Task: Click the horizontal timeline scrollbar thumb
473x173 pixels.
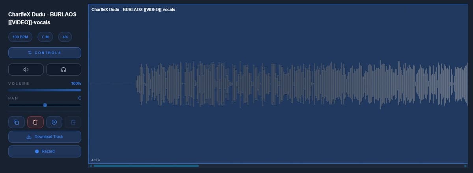Action: (146, 166)
